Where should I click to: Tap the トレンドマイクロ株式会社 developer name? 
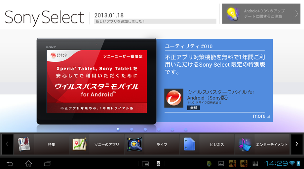coord(204,103)
